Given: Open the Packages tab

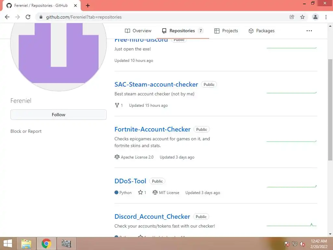Looking at the screenshot, I should 261,31.
